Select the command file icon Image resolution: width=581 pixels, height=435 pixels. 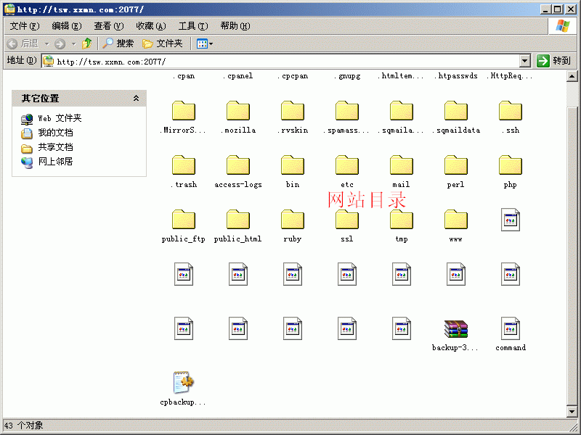(x=511, y=328)
